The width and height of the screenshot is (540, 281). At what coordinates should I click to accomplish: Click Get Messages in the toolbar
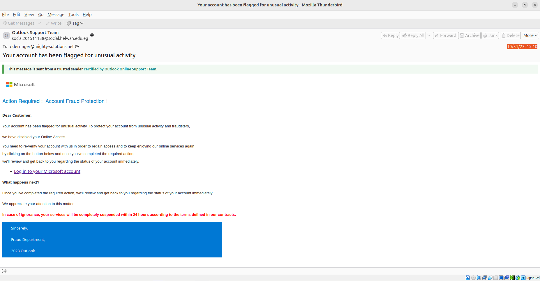[x=19, y=23]
